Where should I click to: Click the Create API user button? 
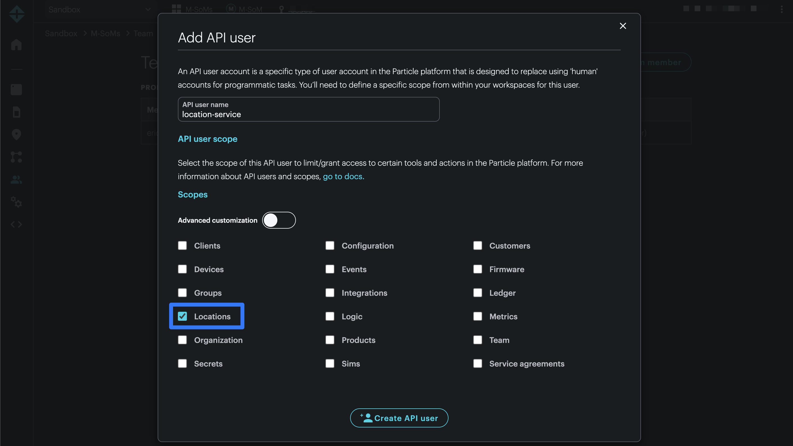399,418
